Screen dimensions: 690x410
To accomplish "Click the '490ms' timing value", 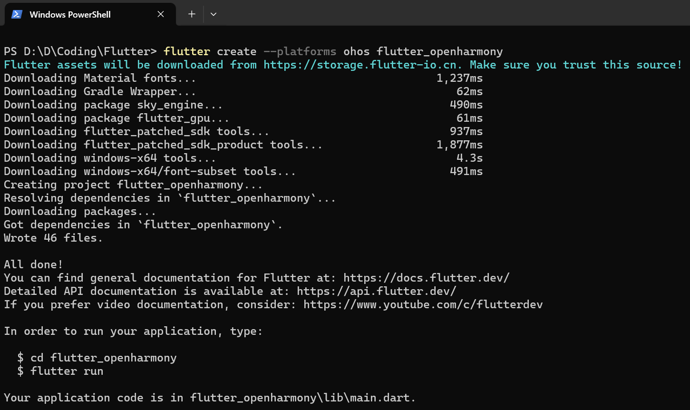I will [x=466, y=105].
